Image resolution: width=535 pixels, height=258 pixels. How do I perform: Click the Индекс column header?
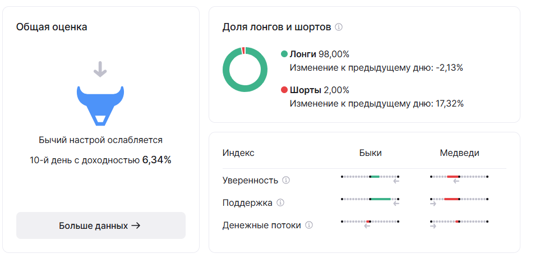pos(238,153)
